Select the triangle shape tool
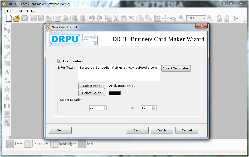249x157 pixels. pyautogui.click(x=7, y=97)
